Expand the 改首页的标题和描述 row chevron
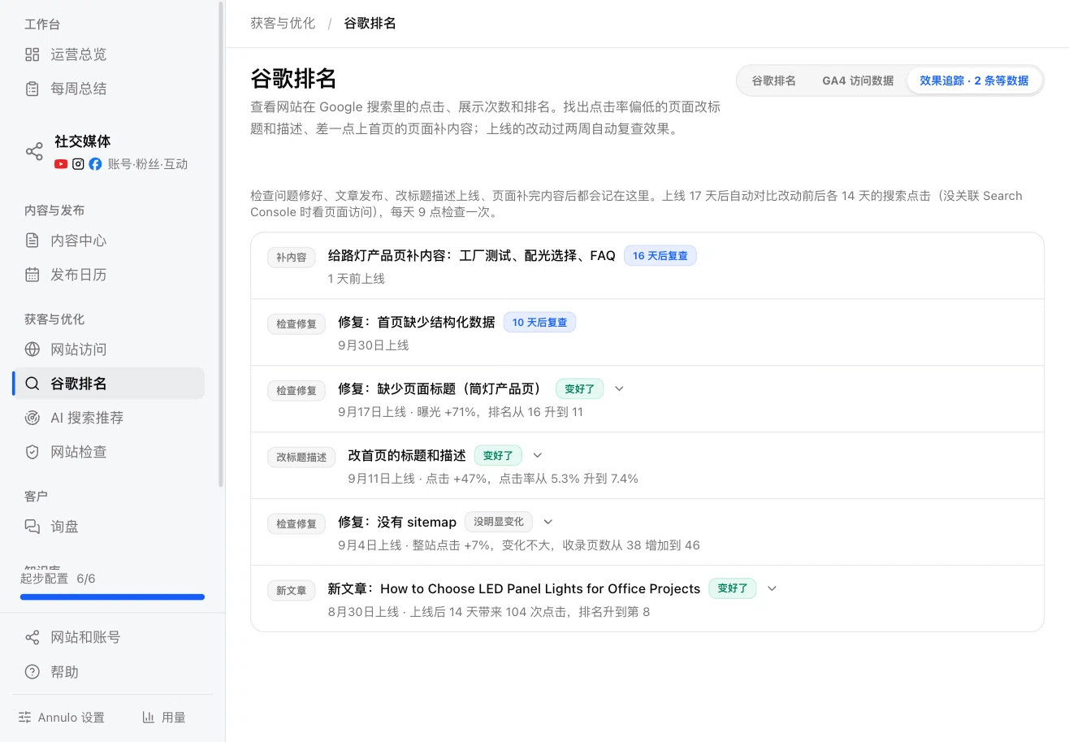The image size is (1069, 742). (537, 455)
